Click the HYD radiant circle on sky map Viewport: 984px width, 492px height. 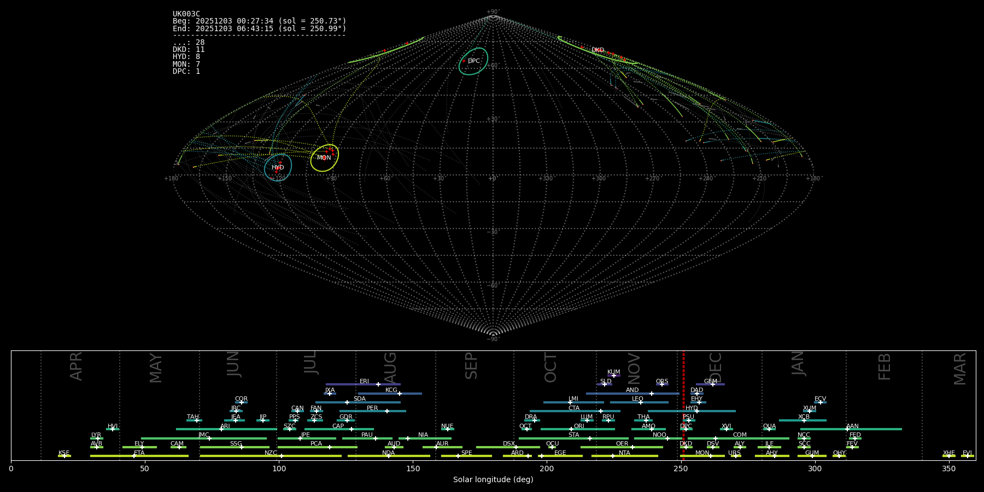(x=278, y=167)
